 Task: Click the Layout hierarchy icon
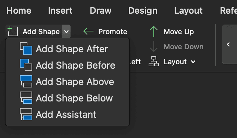(154, 62)
